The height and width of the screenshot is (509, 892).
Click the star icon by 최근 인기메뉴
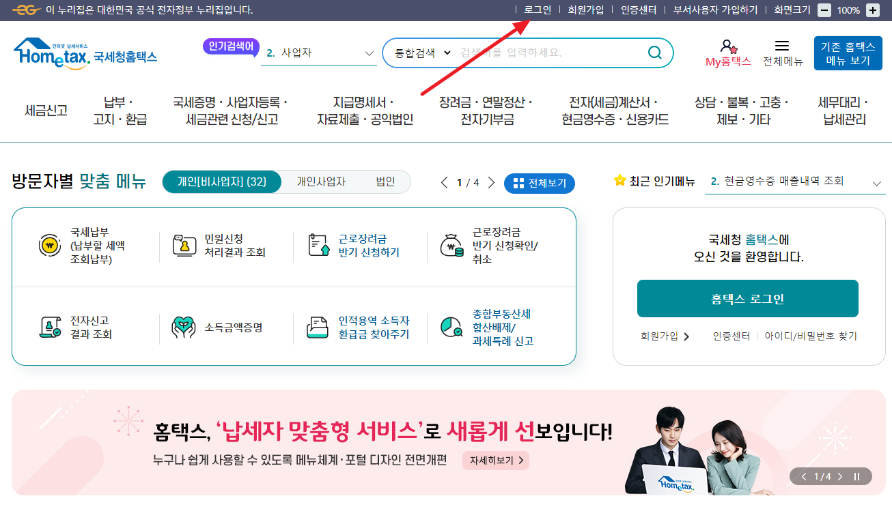tap(619, 181)
